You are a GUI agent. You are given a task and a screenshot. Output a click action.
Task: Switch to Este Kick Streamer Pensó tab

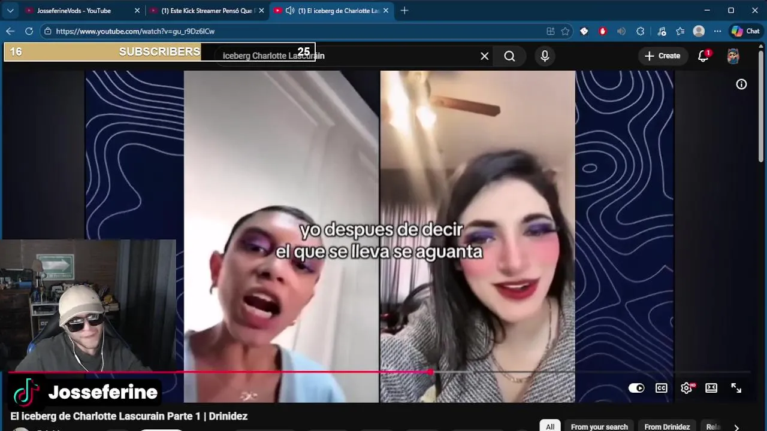click(x=208, y=11)
